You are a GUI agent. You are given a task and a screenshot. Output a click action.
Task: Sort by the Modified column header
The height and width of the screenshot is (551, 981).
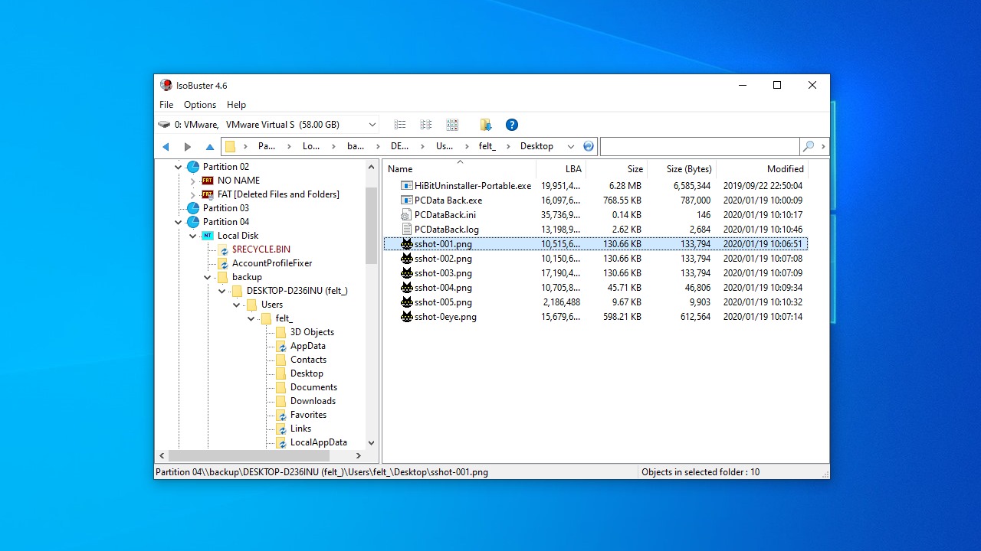762,169
